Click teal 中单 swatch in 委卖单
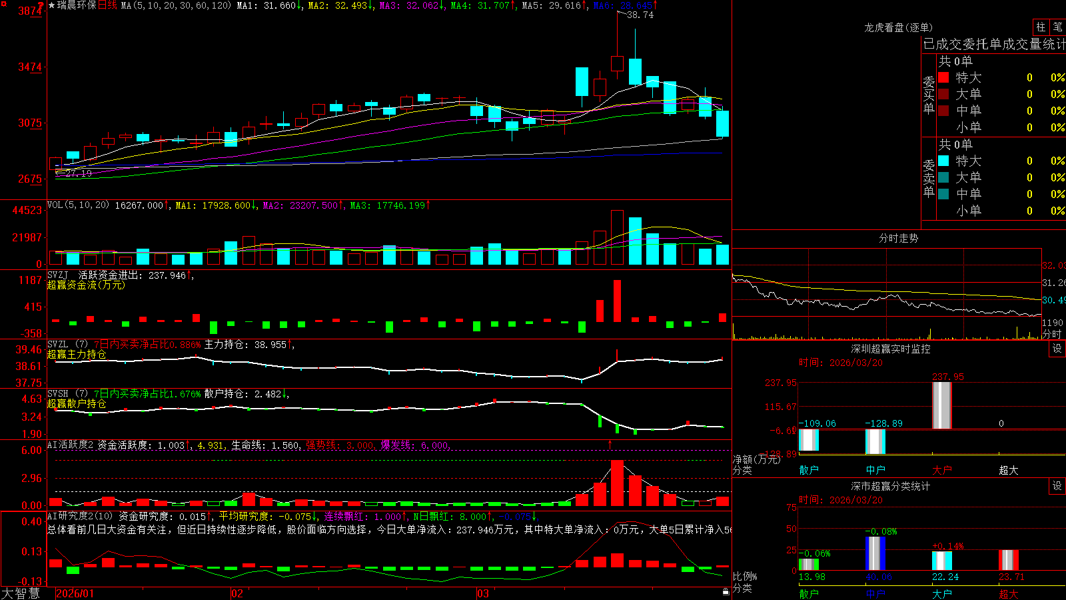Viewport: 1066px width, 600px height. coord(943,194)
